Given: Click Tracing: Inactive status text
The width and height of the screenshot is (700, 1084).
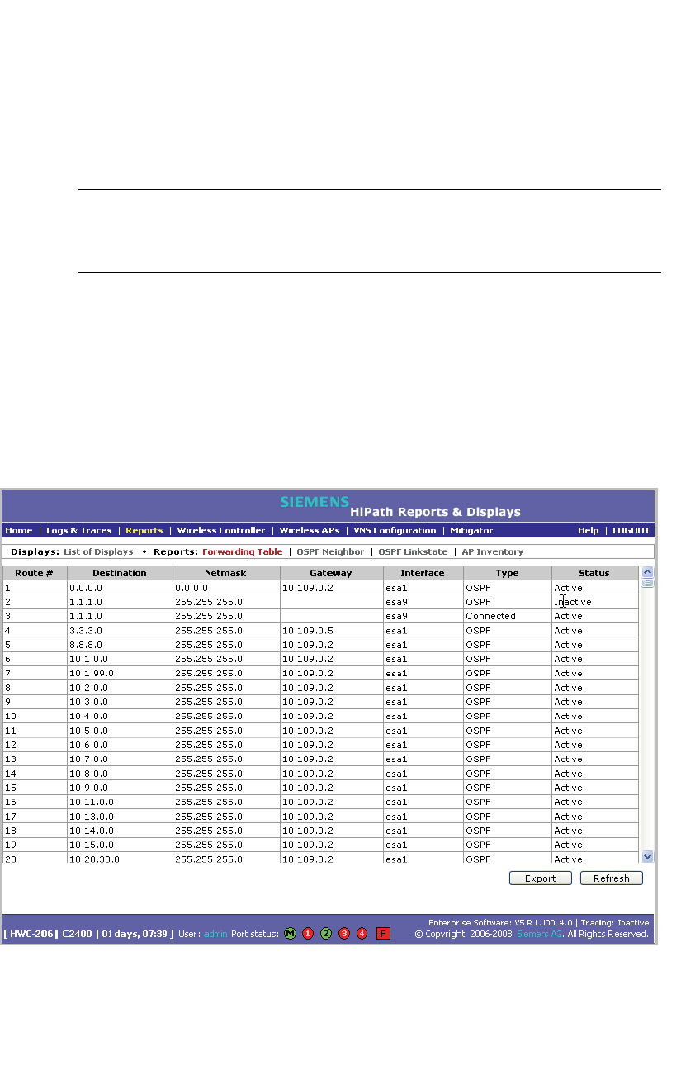Looking at the screenshot, I should [616, 923].
